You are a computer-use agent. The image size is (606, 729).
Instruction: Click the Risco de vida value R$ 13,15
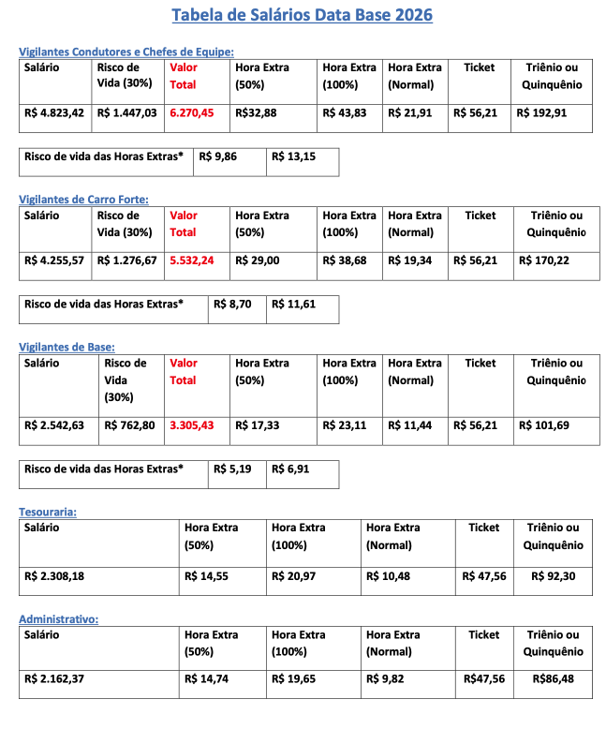(294, 156)
